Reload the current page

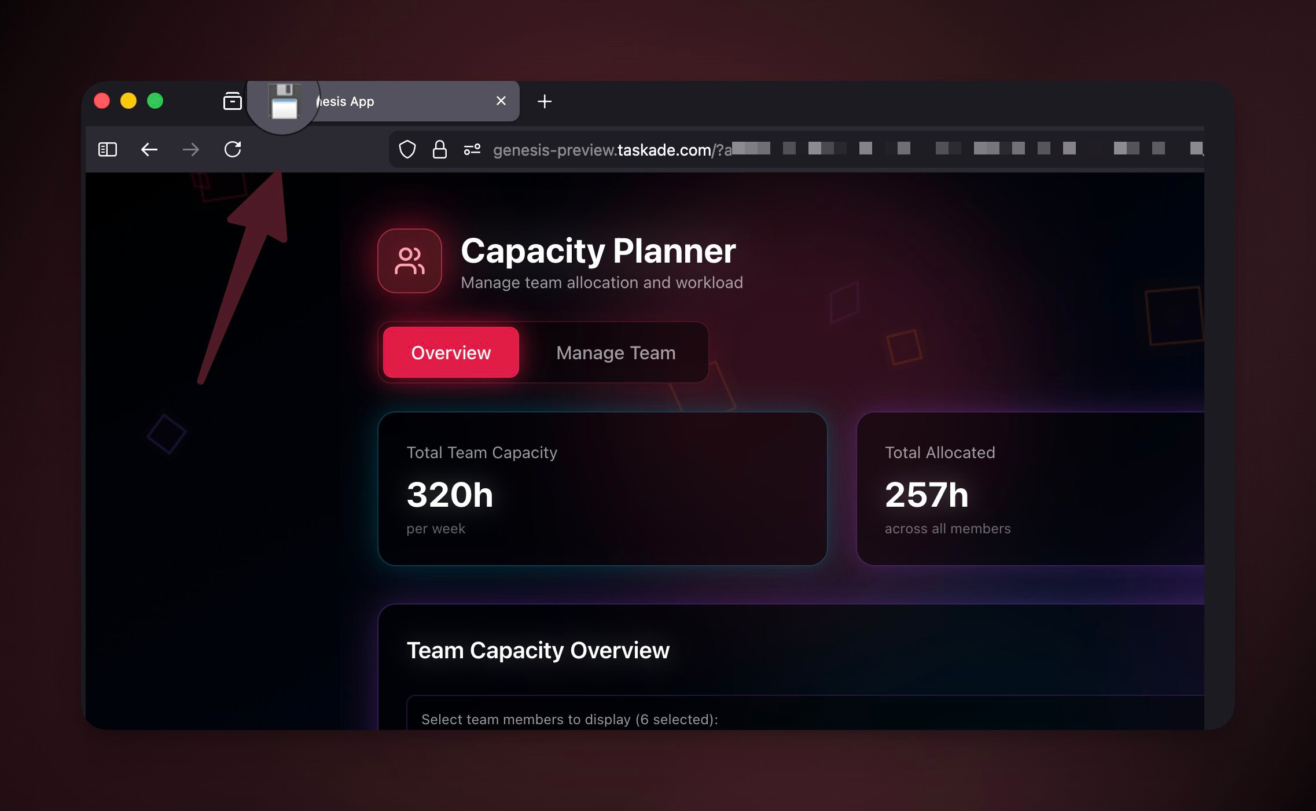click(233, 150)
